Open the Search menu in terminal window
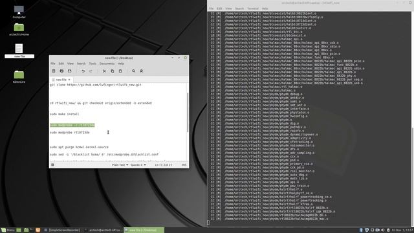This screenshot has height=233, width=414. (x=239, y=8)
